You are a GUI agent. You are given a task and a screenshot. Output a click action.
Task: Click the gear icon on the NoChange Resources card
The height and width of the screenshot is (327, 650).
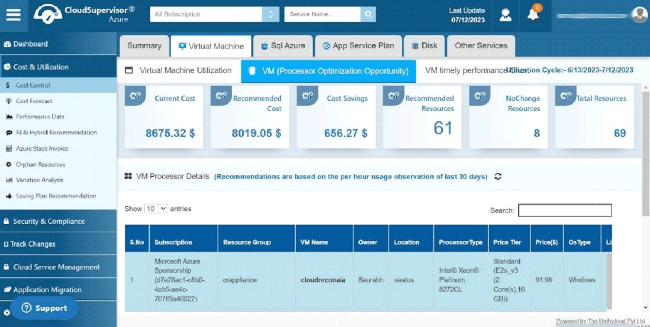tap(479, 96)
